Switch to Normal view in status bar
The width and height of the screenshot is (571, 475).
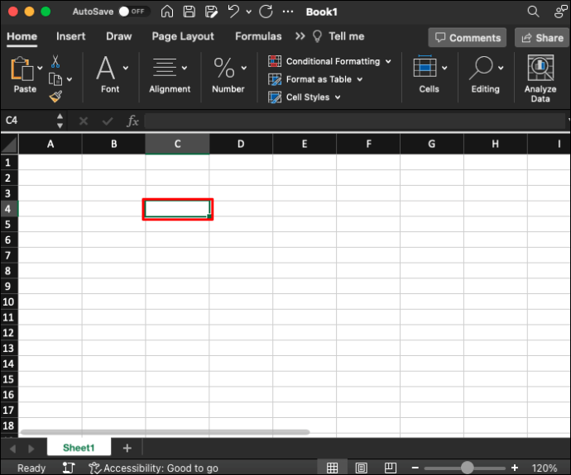(332, 468)
